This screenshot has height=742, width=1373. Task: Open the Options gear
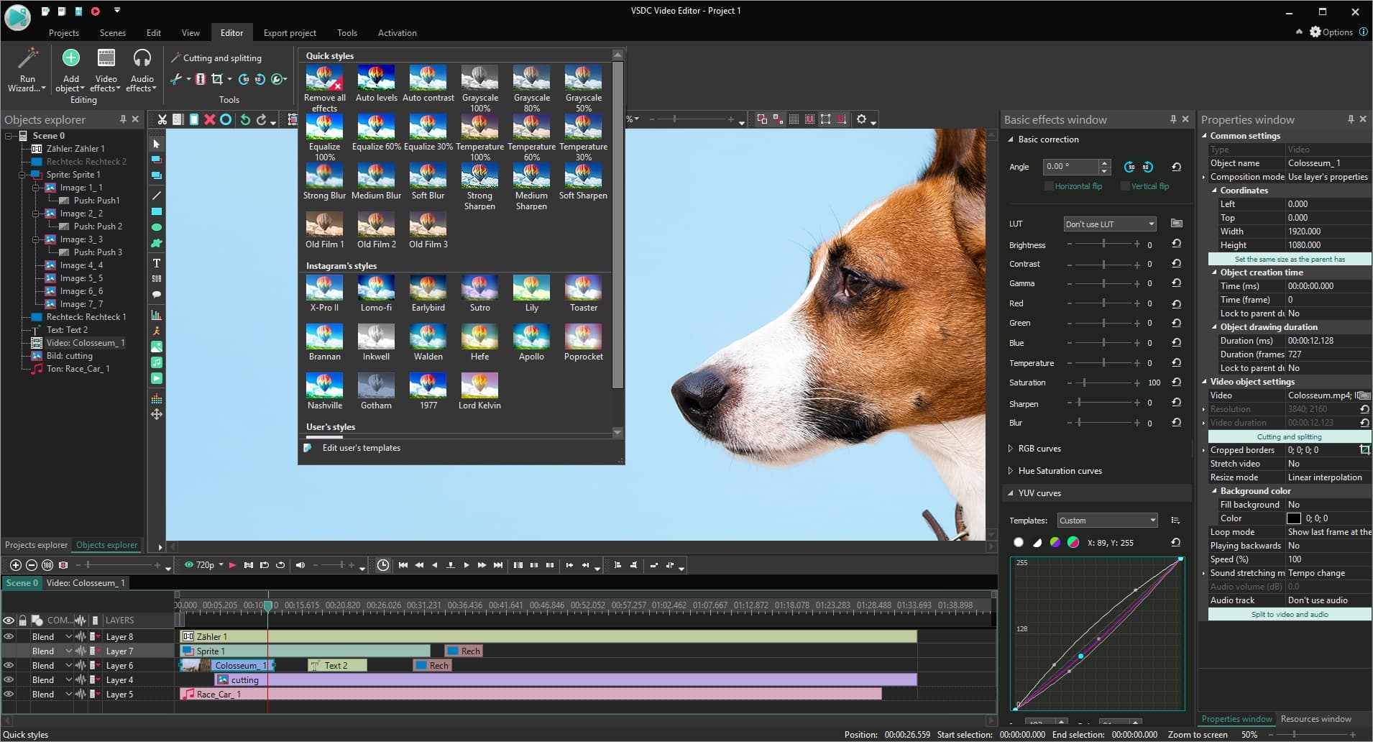click(1330, 32)
